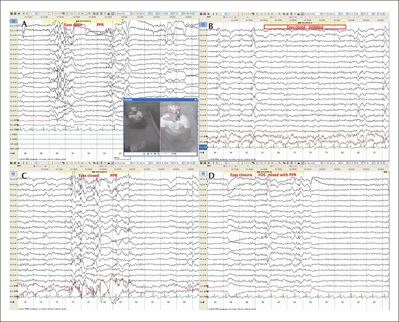
Task: Click the Undo arrow in panel C toolbar
Action: click(63, 163)
